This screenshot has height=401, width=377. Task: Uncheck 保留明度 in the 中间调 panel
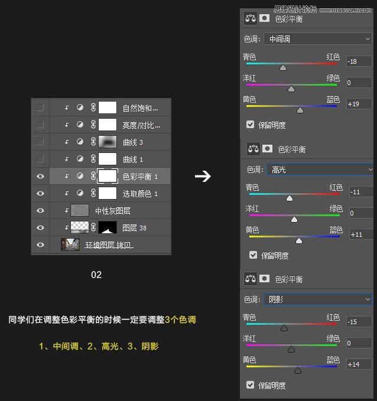[x=250, y=125]
